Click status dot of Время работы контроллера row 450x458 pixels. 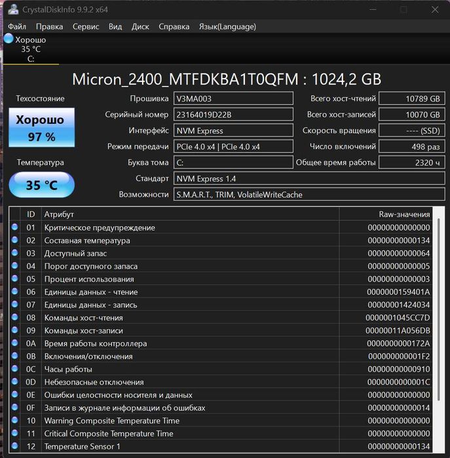pos(14,343)
